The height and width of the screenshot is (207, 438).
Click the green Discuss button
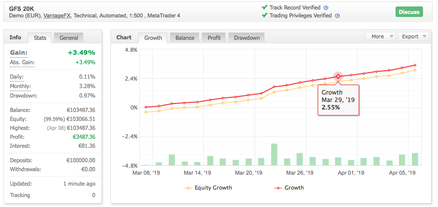(x=409, y=12)
